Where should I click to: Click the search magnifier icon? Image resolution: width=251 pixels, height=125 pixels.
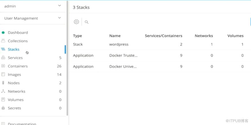(87, 22)
